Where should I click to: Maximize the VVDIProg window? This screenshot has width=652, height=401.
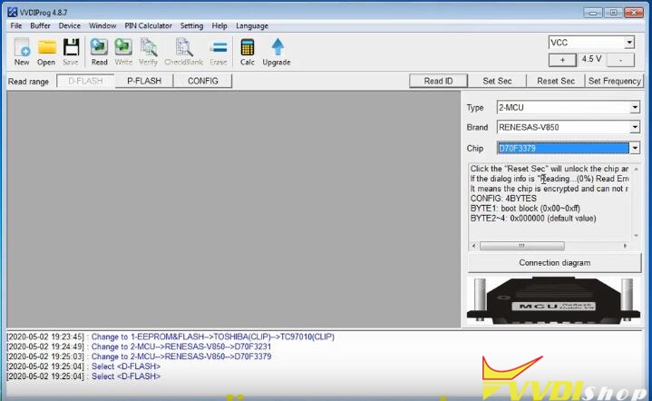(x=613, y=13)
